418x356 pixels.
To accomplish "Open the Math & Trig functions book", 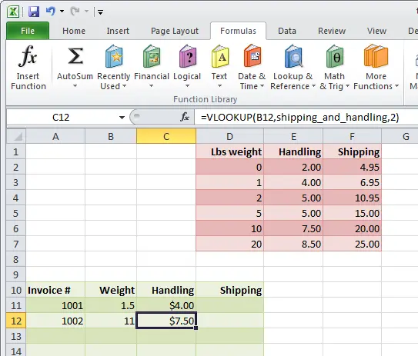I will pos(334,56).
